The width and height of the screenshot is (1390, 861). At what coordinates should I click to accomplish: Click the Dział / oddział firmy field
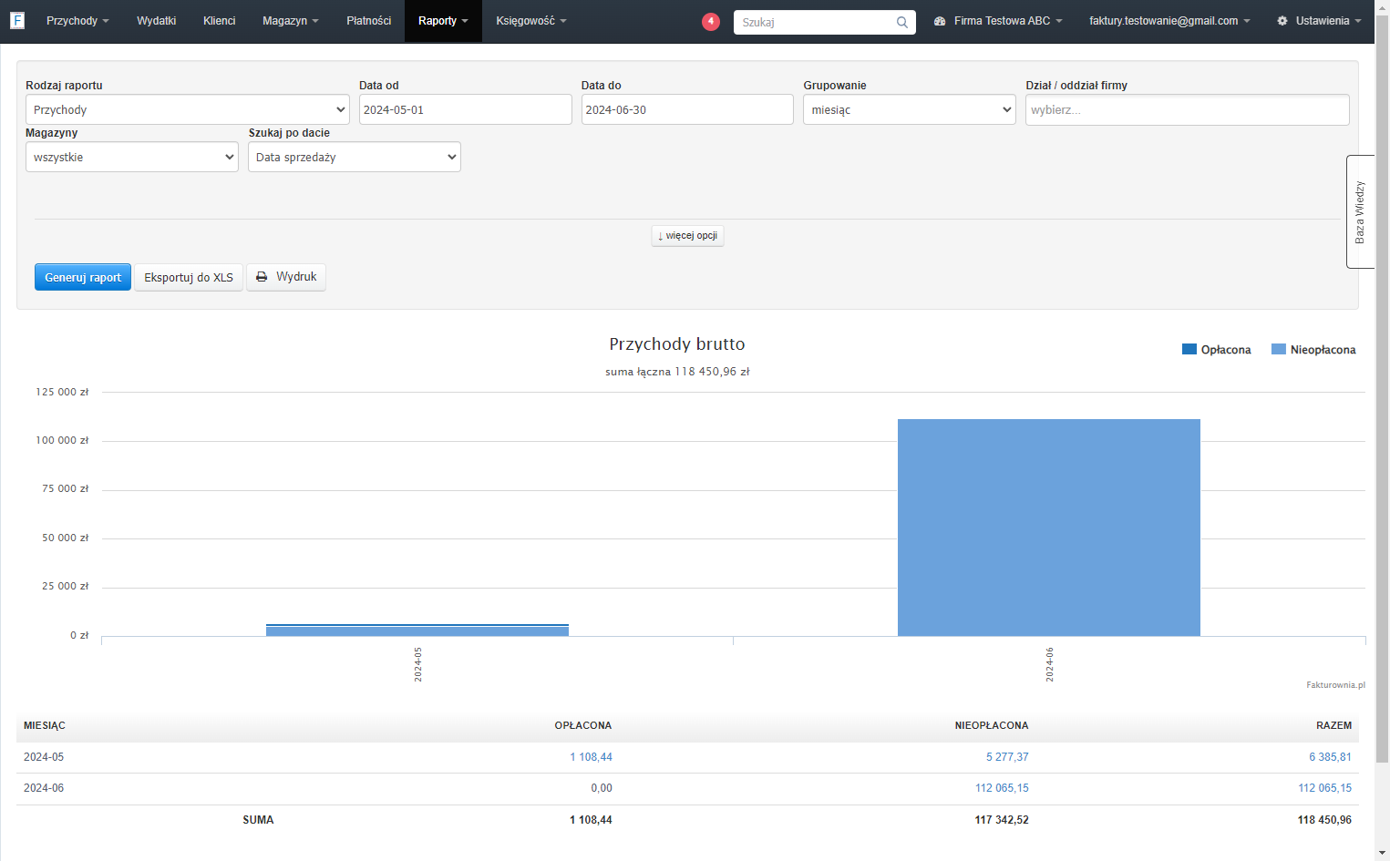pos(1187,109)
